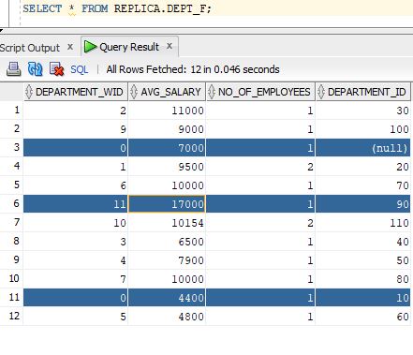Image resolution: width=413 pixels, height=355 pixels.
Task: Sort by AVG_SALARY column header
Action: coord(167,92)
